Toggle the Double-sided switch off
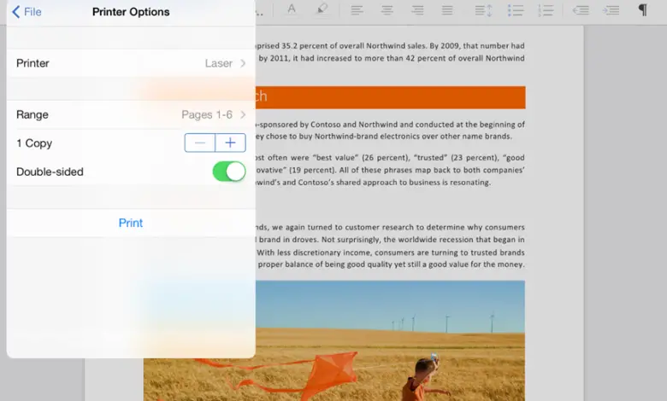Viewport: 667px width, 401px height. coord(229,171)
